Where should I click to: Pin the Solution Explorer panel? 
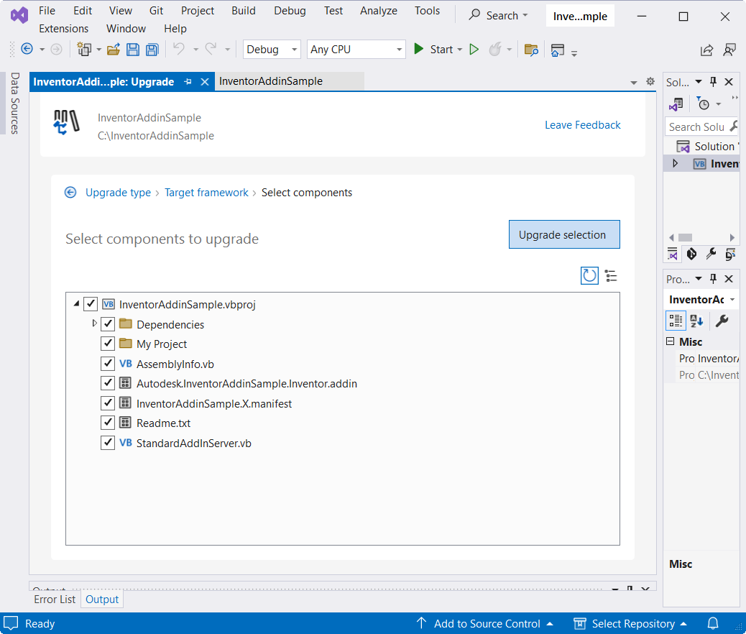point(713,82)
